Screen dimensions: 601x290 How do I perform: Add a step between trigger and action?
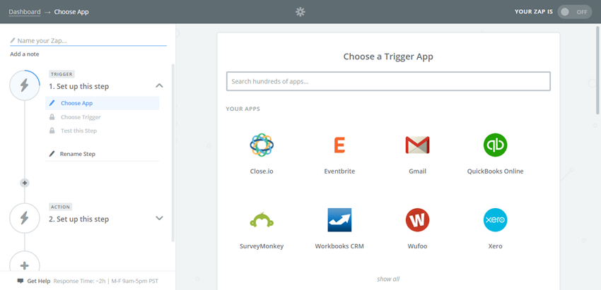tap(25, 183)
